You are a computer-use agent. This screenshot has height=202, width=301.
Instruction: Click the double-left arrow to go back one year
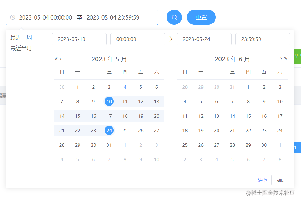[x=57, y=59]
